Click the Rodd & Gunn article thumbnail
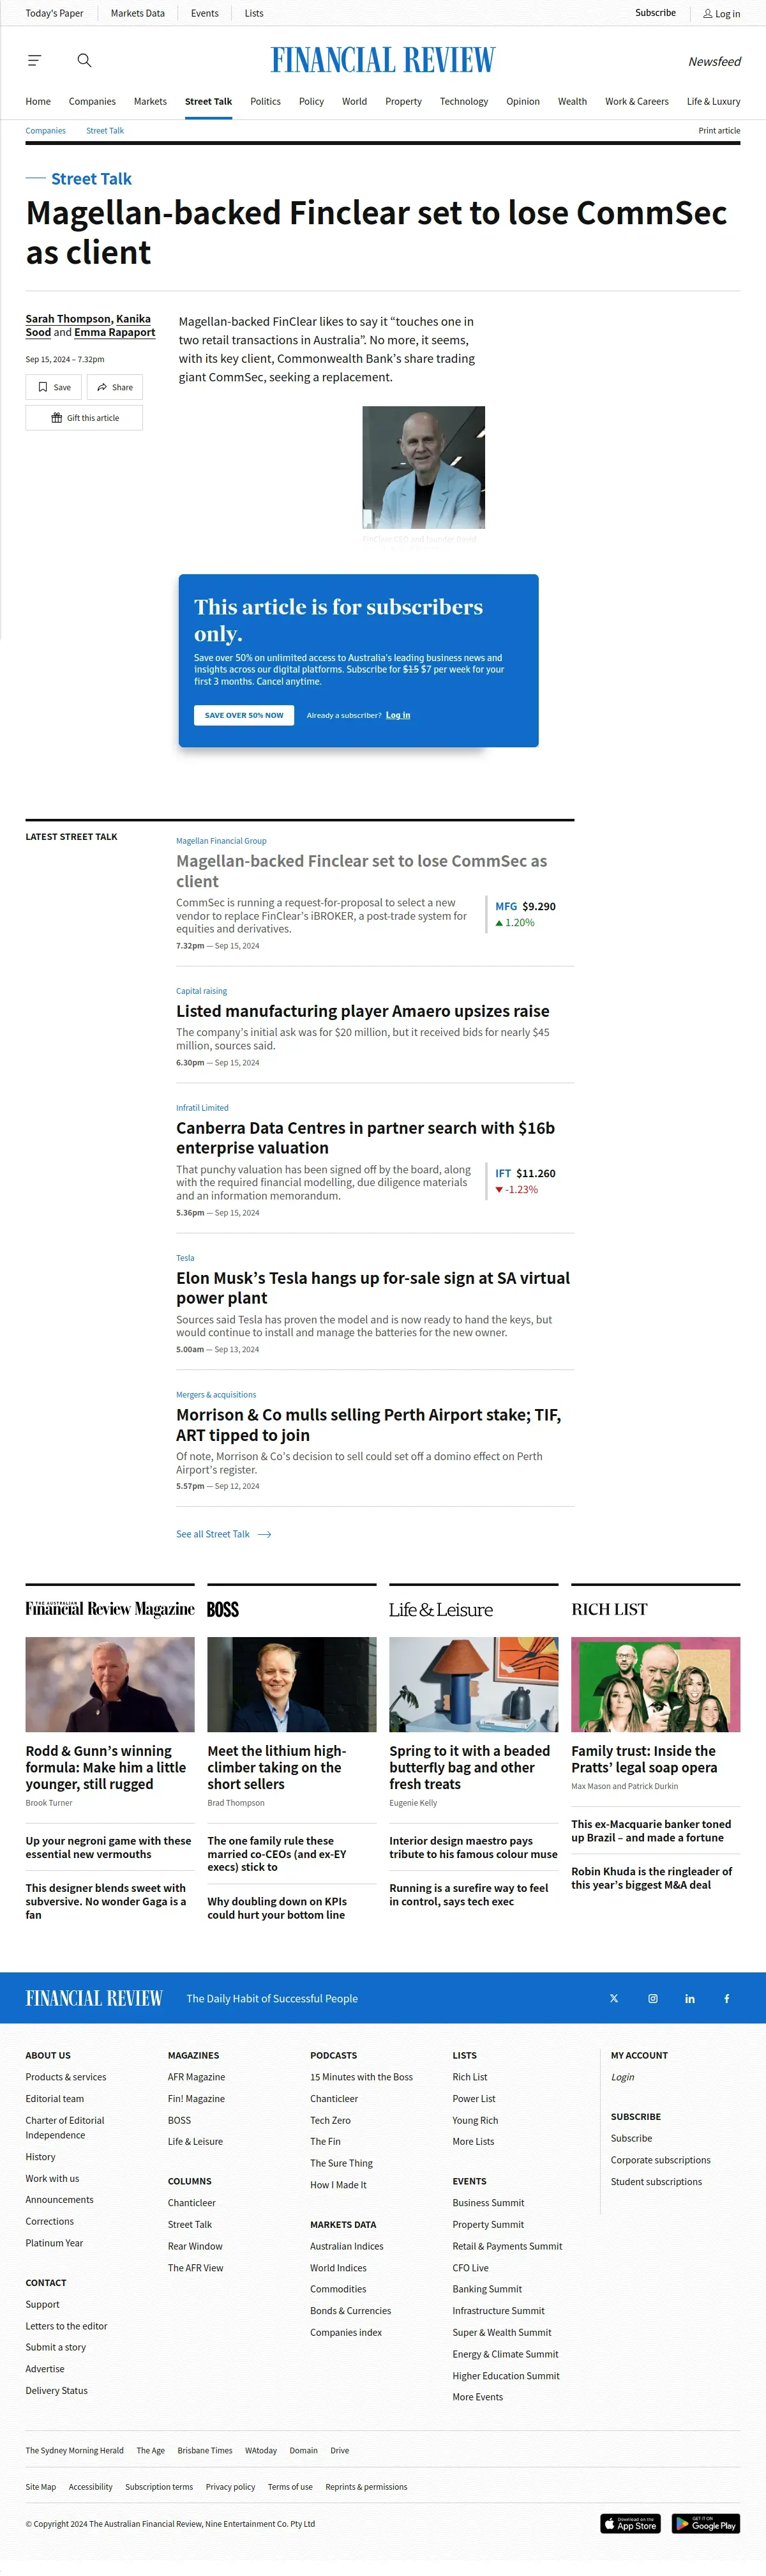 pyautogui.click(x=110, y=1684)
